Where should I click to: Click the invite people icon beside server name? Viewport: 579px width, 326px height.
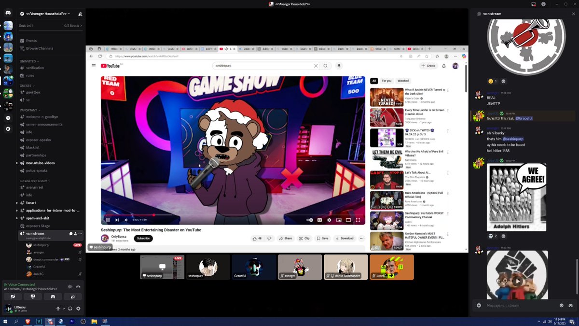tap(80, 14)
